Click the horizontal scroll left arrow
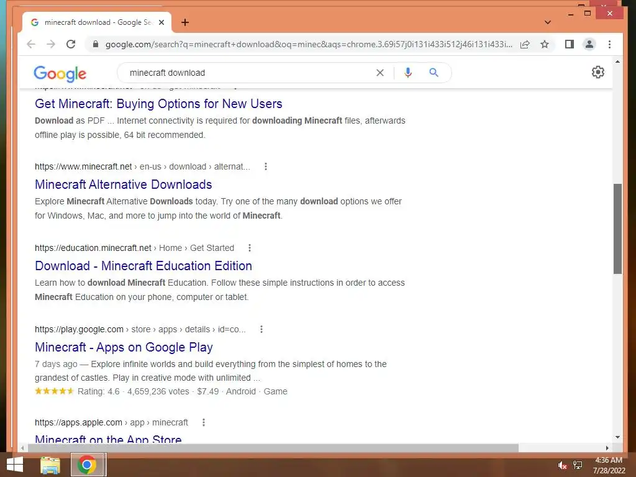Viewport: 636px width, 477px height. [x=22, y=448]
